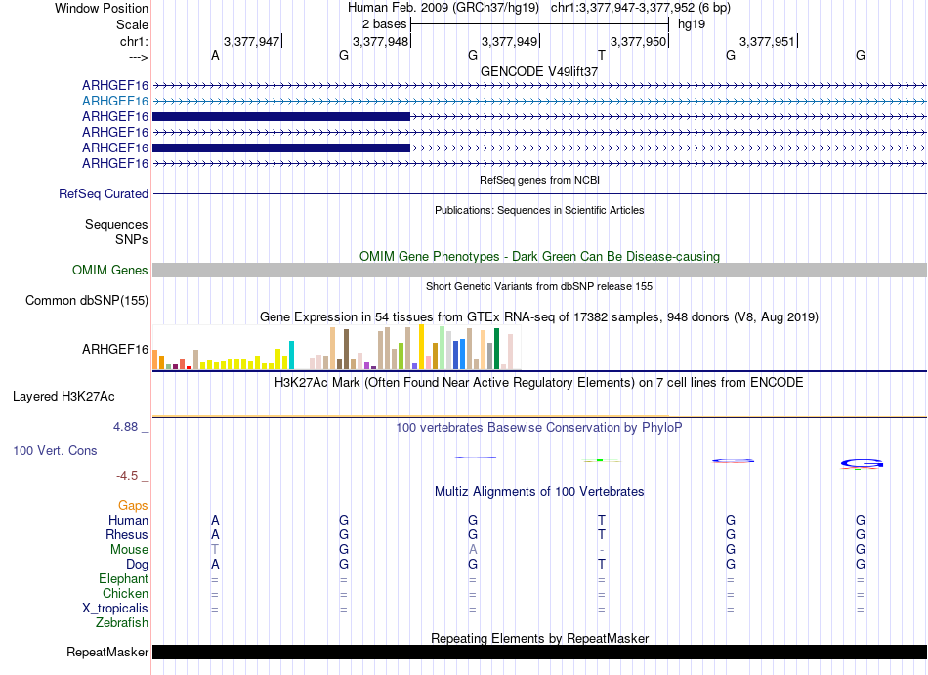Click the large G logo in PhyloP track
This screenshot has height=675, width=928.
(x=862, y=464)
